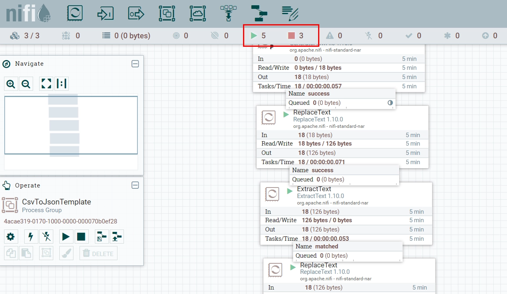507x294 pixels.
Task: Stop the CsvToJsonTemplate process group
Action: [x=81, y=237]
